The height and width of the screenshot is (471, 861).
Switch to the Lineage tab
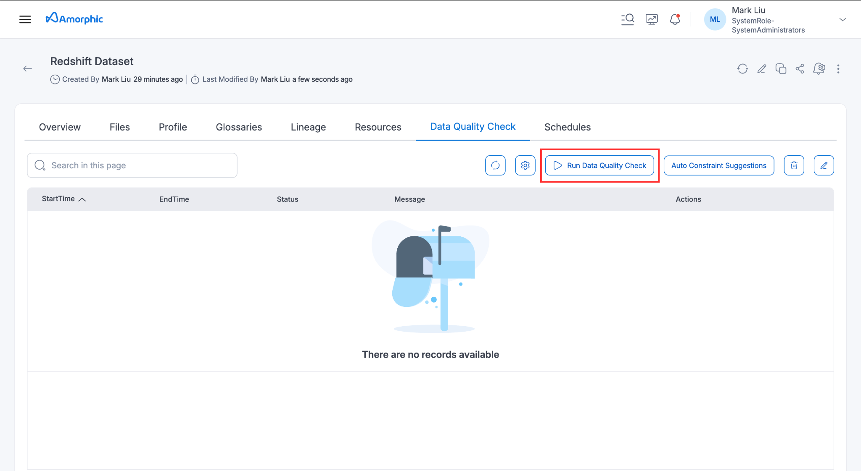pyautogui.click(x=308, y=127)
